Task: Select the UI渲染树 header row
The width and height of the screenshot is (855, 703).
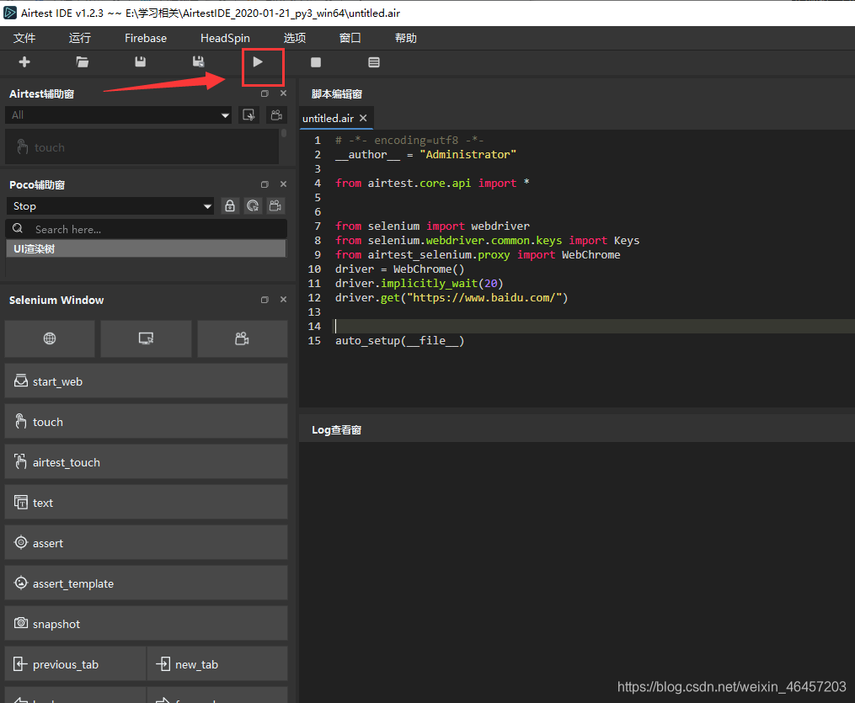Action: point(146,248)
